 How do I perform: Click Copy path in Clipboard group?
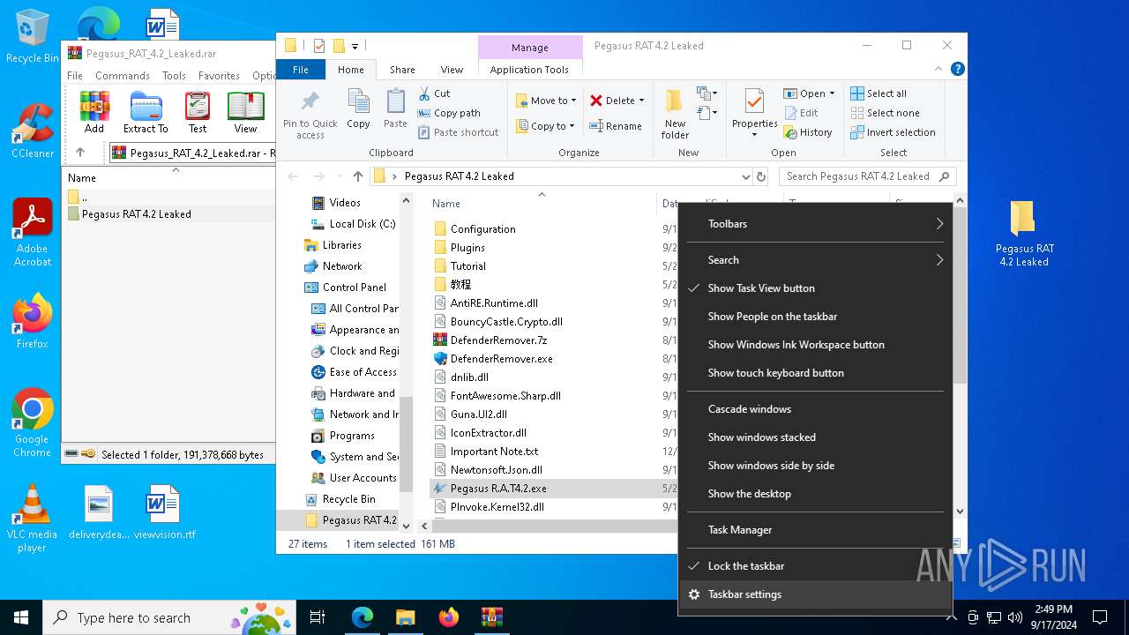coord(449,113)
